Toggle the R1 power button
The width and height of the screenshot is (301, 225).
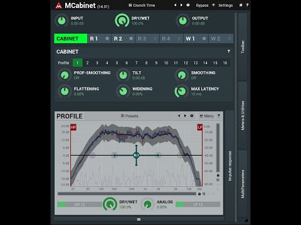click(x=107, y=39)
